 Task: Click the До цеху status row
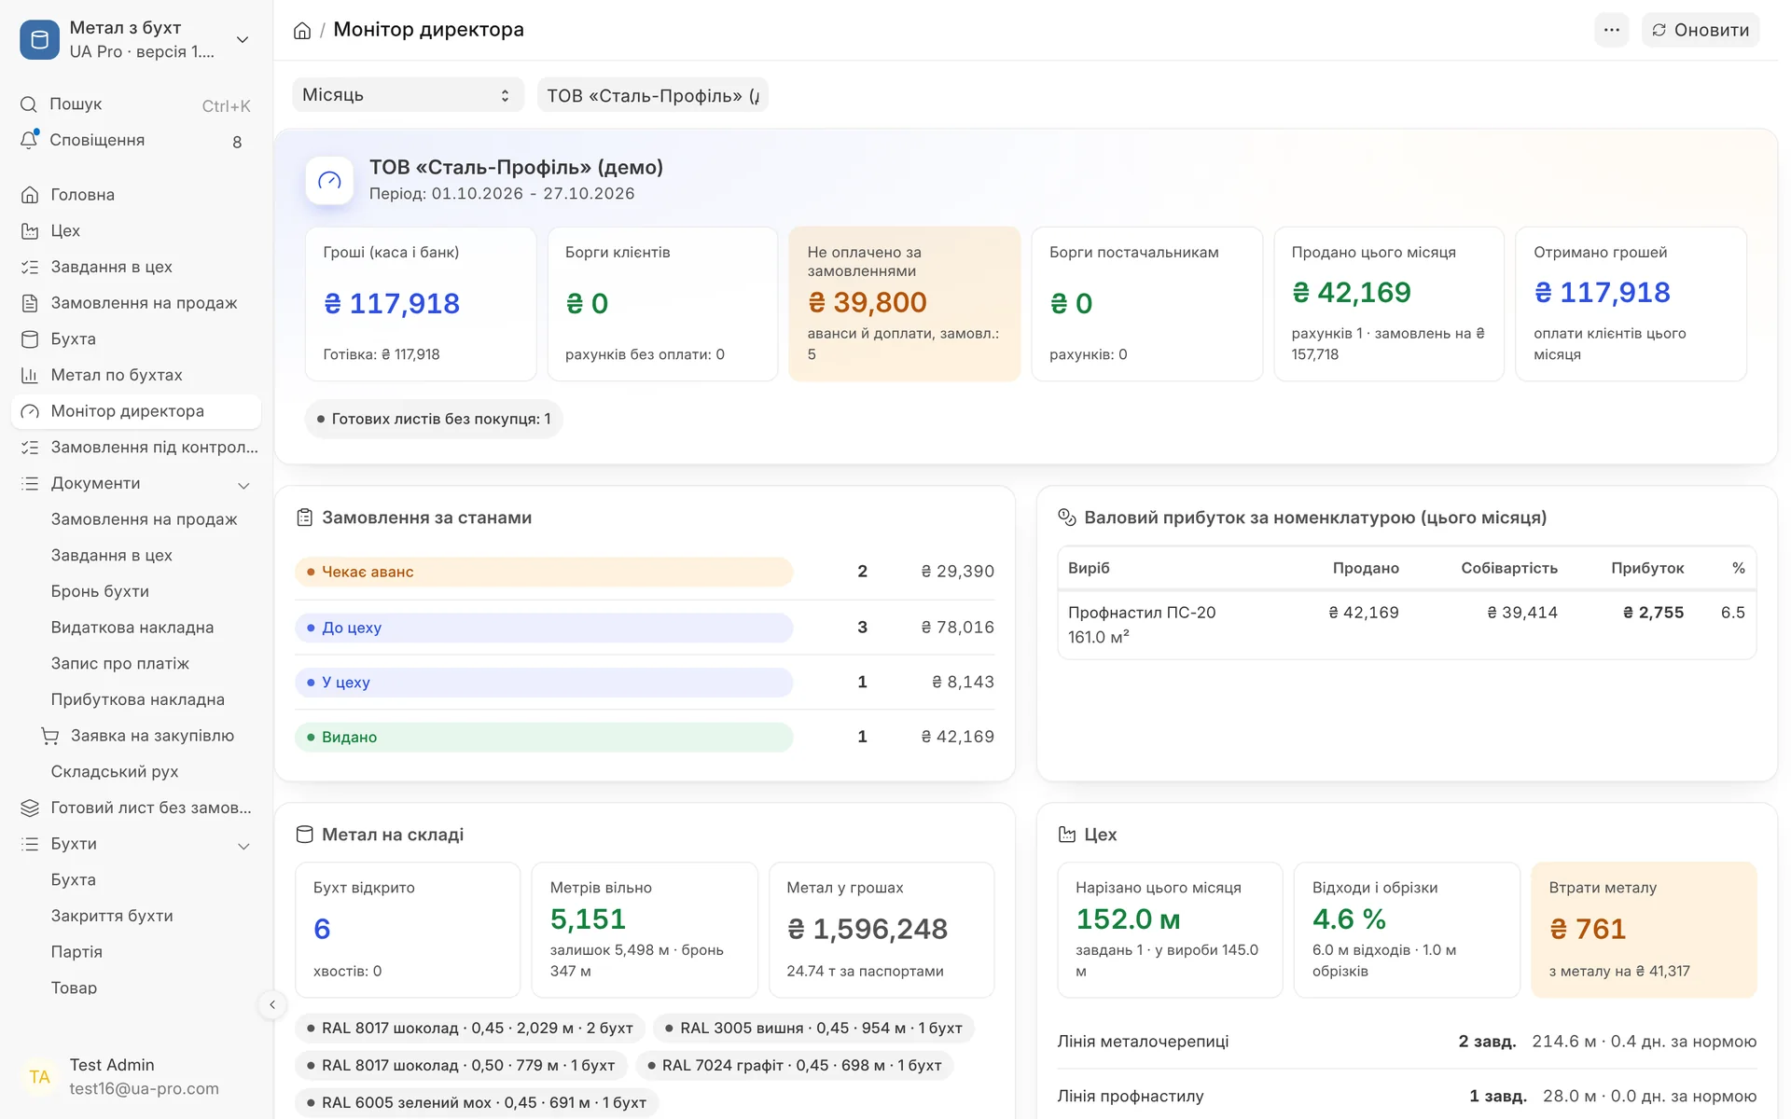coord(645,628)
